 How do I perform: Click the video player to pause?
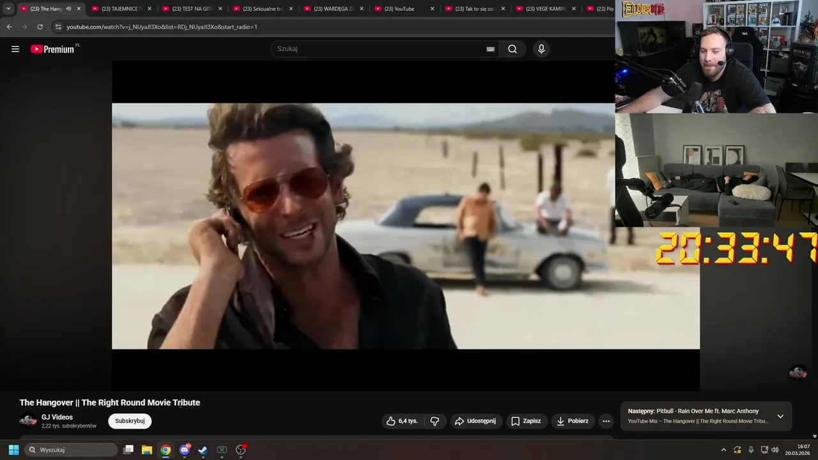pyautogui.click(x=406, y=226)
